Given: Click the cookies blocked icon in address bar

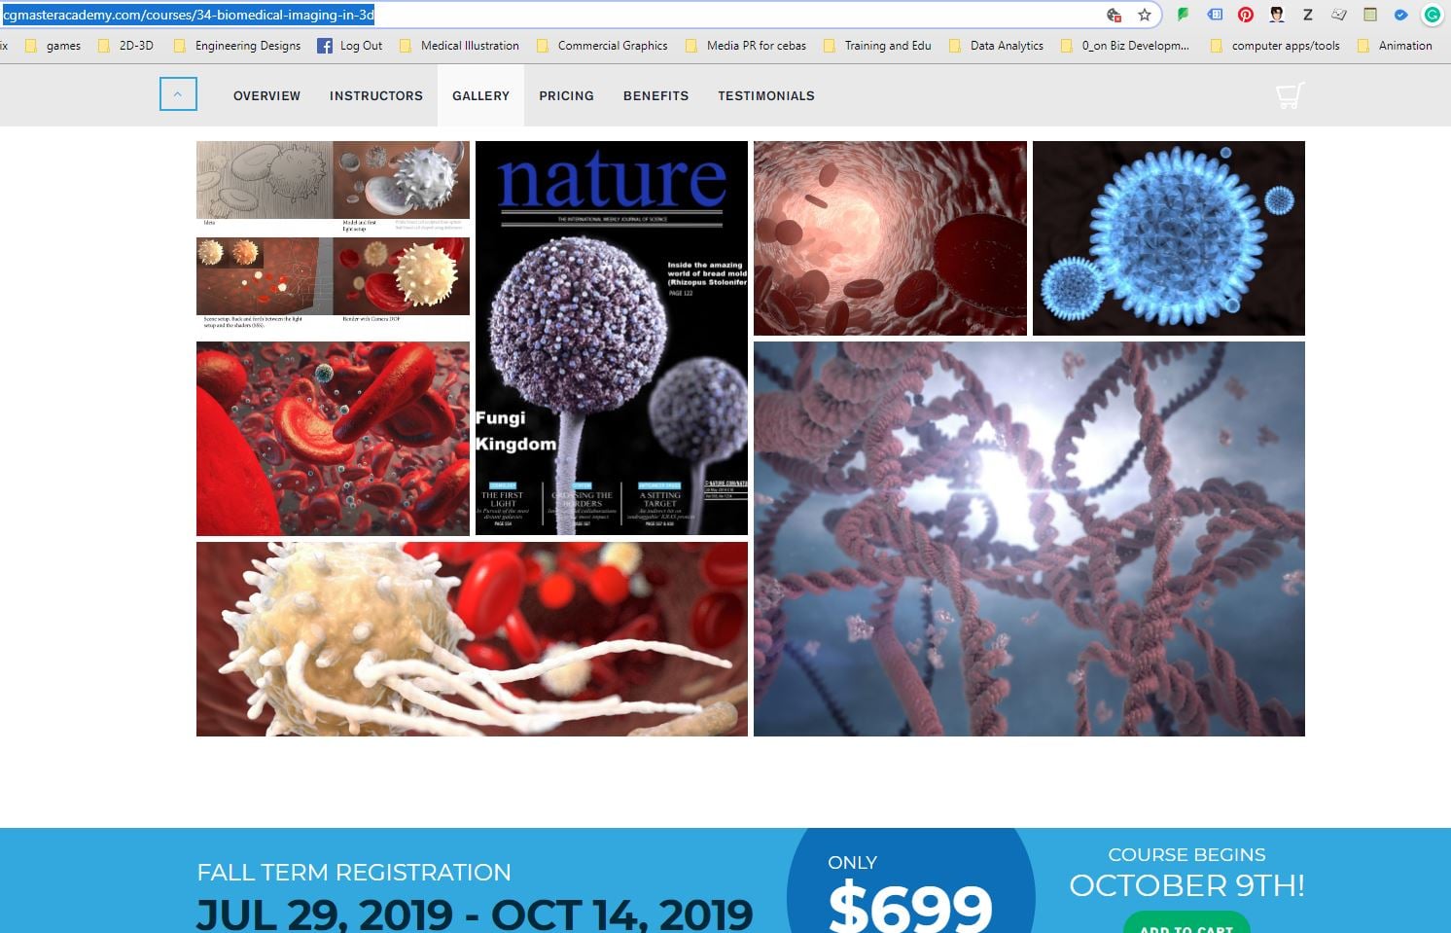Looking at the screenshot, I should click(1115, 15).
